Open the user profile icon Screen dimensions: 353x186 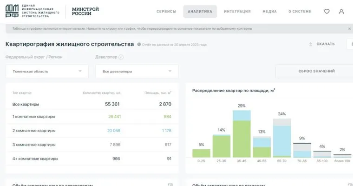(x=341, y=12)
